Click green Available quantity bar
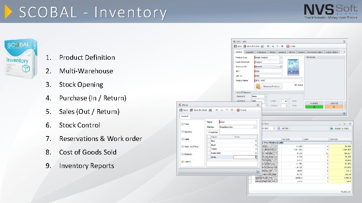Screen dimensions: 362x203 coord(314,107)
